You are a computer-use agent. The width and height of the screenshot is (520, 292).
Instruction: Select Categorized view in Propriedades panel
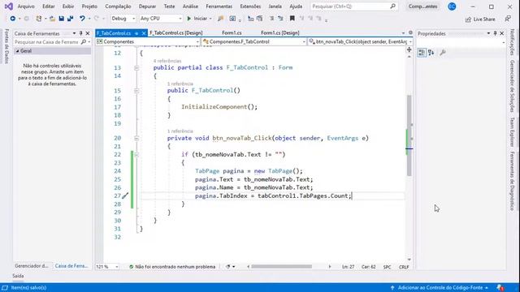tap(422, 52)
